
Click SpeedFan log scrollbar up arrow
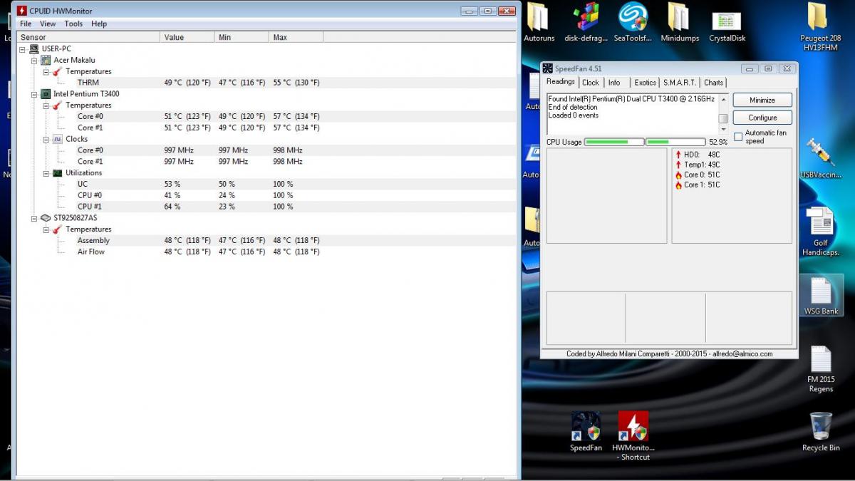[x=723, y=99]
